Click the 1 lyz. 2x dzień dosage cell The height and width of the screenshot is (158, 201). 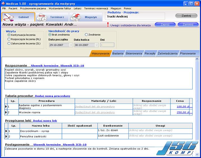coord(113,131)
